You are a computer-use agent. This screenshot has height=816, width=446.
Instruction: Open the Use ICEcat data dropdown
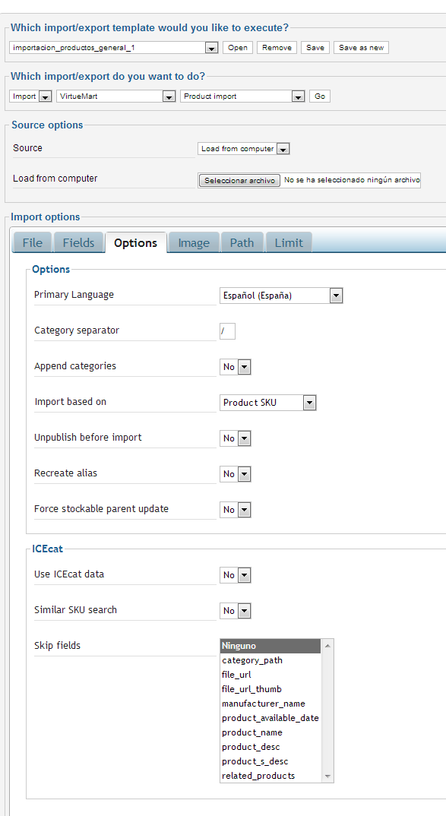point(236,575)
